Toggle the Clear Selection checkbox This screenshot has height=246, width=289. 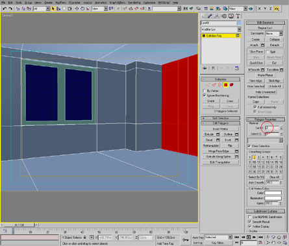point(249,146)
